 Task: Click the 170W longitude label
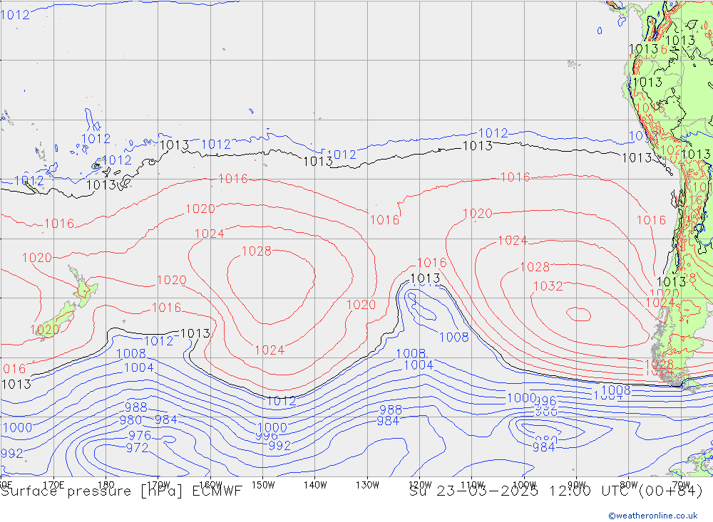click(x=159, y=485)
